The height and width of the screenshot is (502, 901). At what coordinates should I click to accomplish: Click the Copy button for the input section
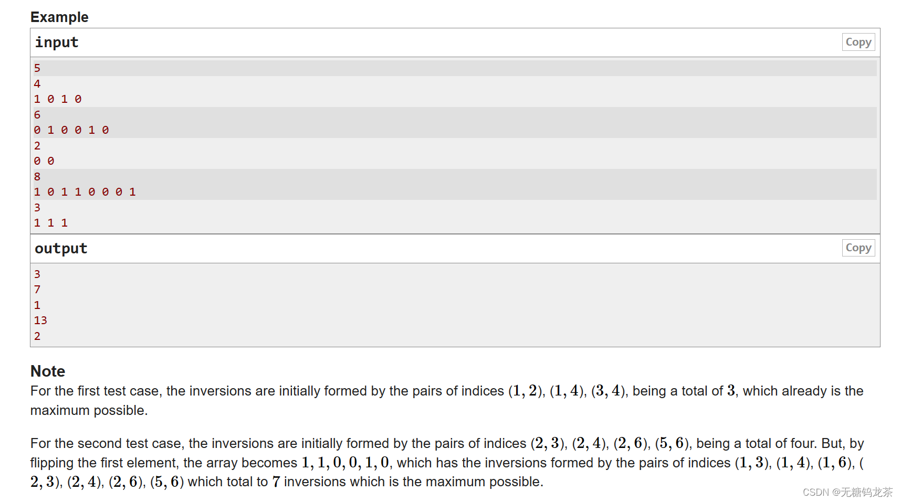pyautogui.click(x=858, y=42)
